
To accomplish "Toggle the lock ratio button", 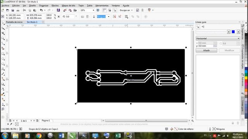I will click(59, 17).
